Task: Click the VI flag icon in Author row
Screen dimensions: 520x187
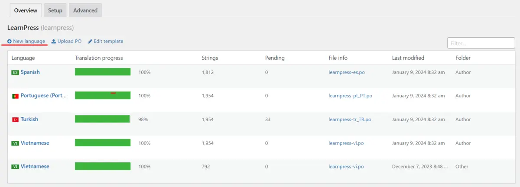Action: pos(15,143)
